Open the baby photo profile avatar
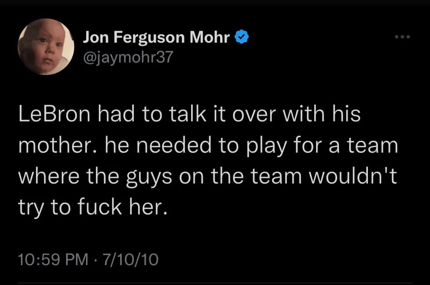This screenshot has height=285, width=430. pos(46,47)
